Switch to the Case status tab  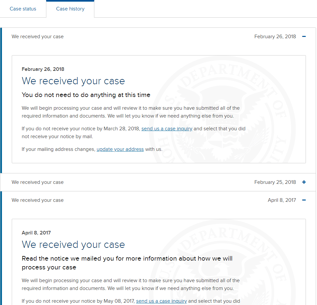23,9
